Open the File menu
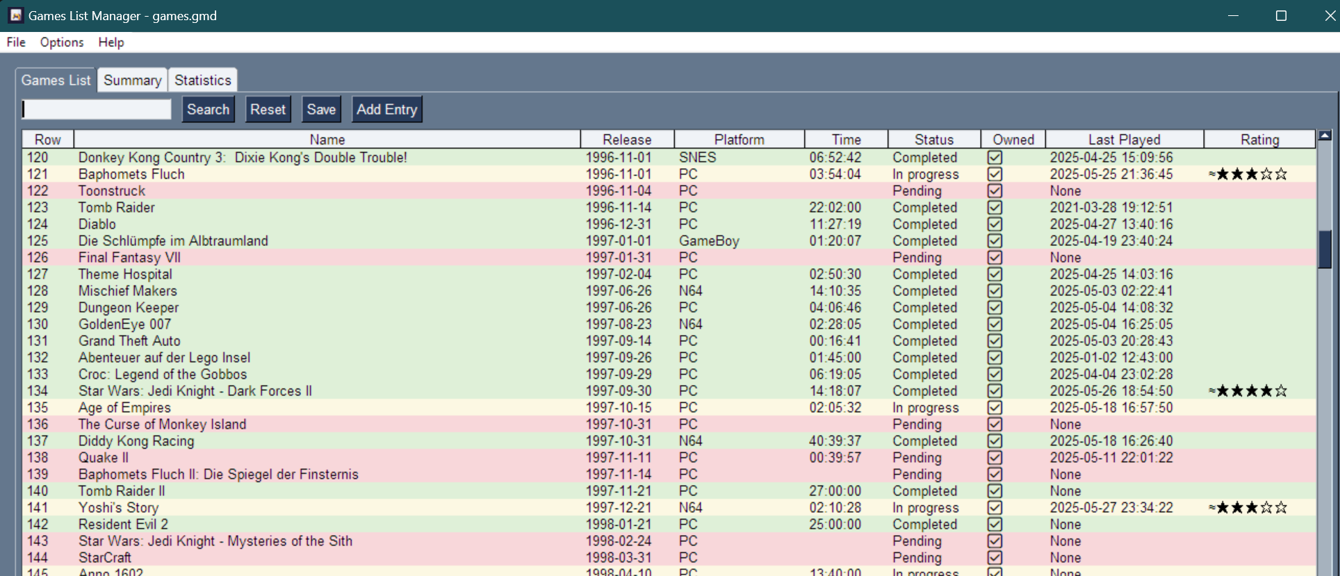1340x576 pixels. [x=16, y=42]
